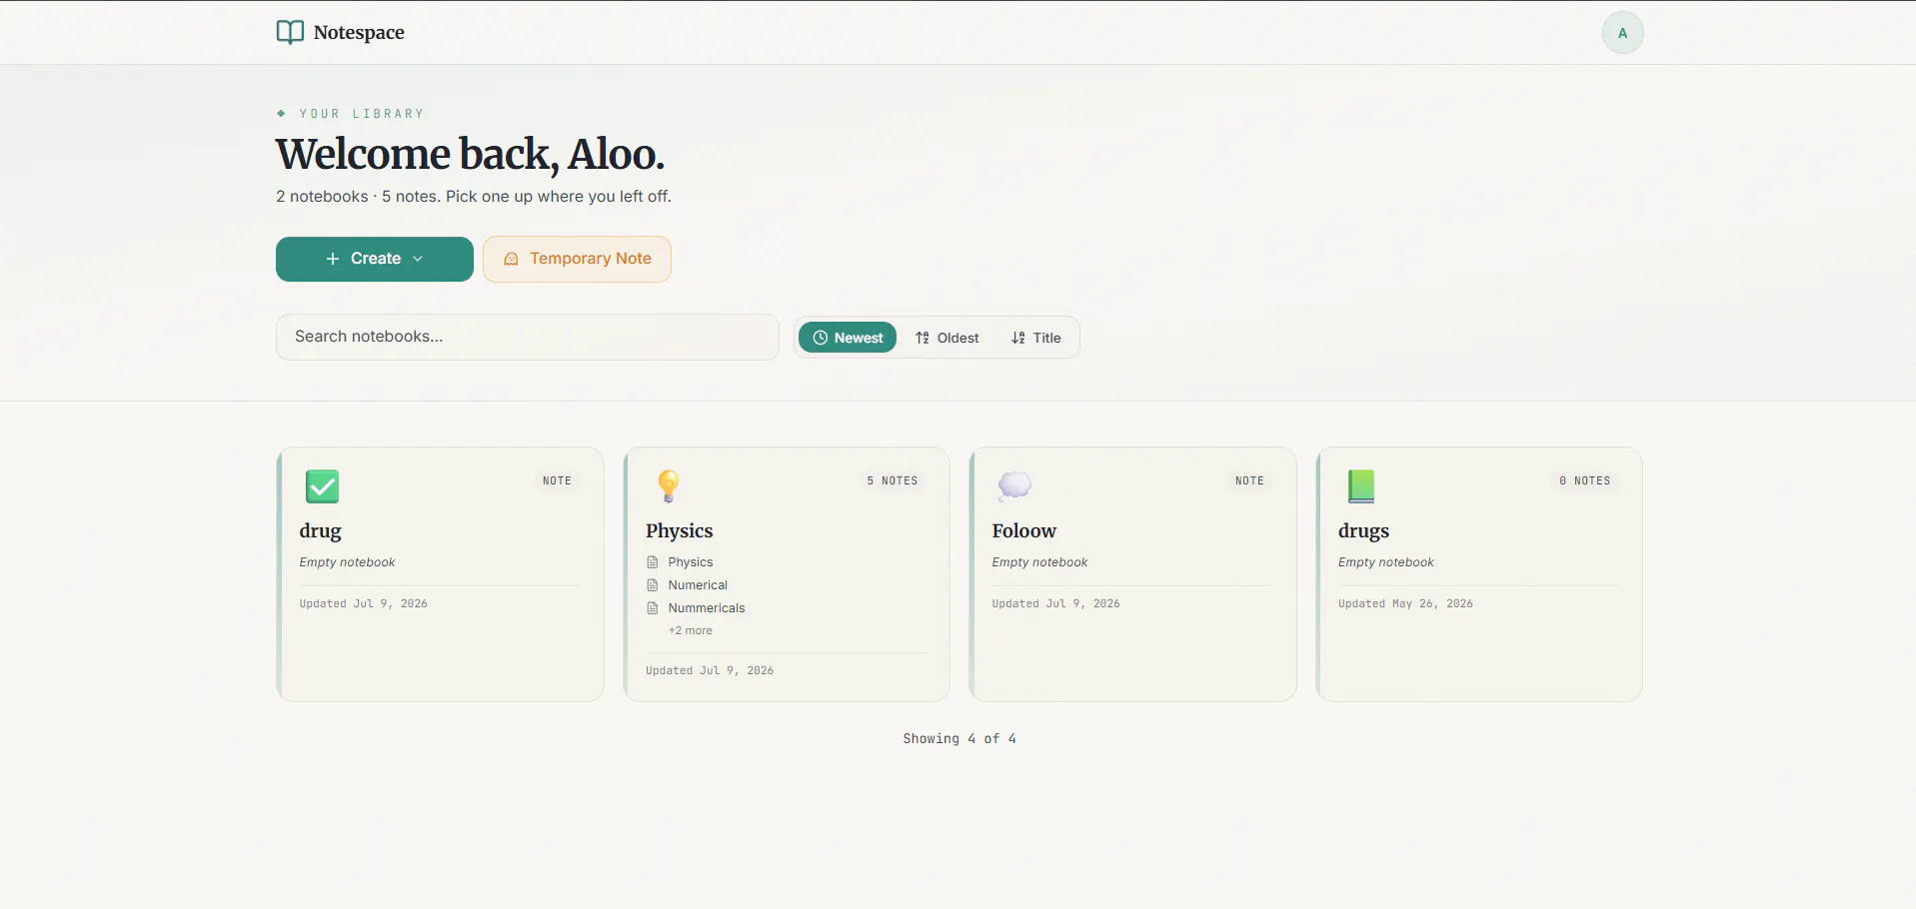Sort notebooks by Oldest
Screen dimensions: 1916x909
coord(947,338)
